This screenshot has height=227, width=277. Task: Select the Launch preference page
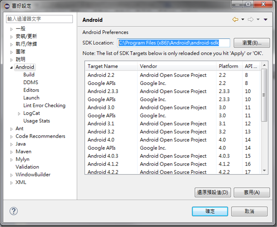31,98
